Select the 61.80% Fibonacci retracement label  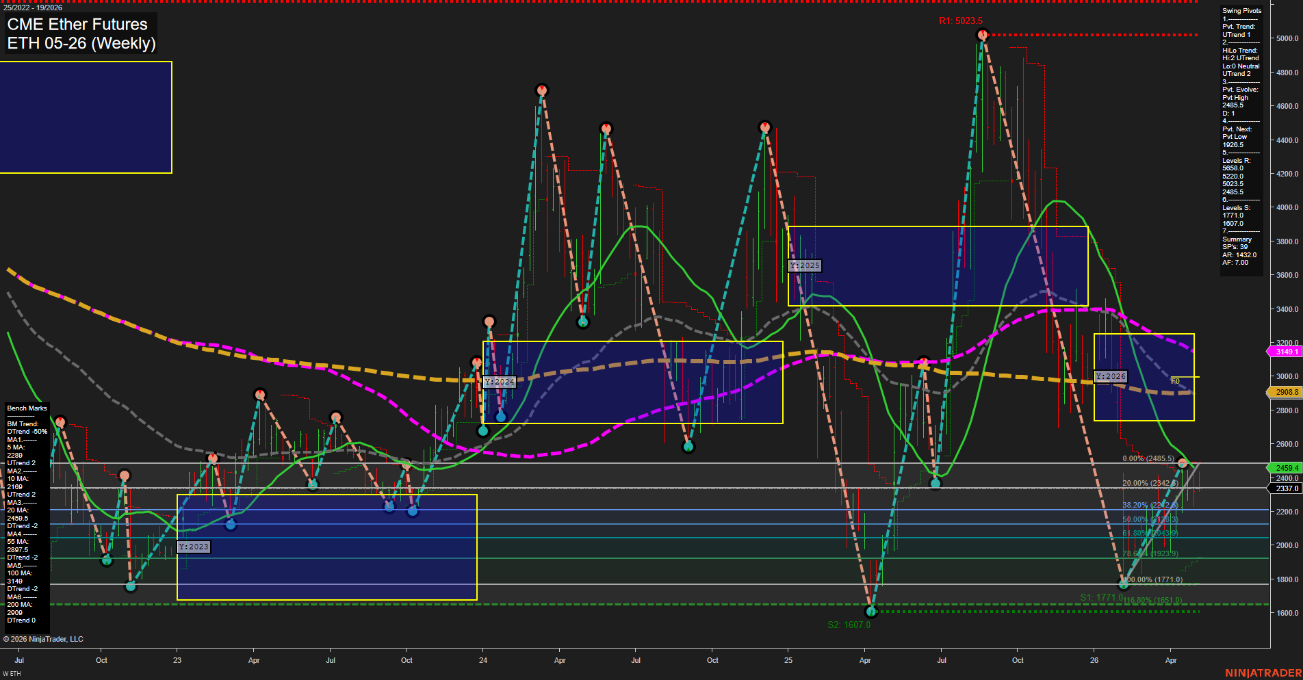[x=1150, y=533]
